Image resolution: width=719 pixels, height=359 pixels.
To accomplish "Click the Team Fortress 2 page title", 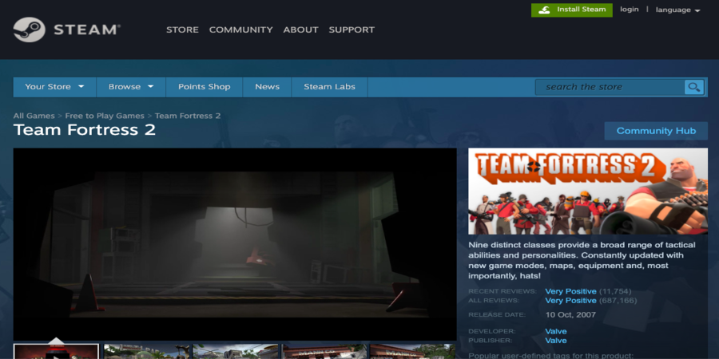I will tap(85, 130).
